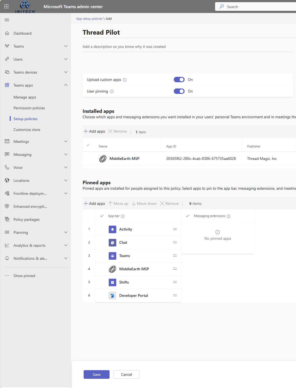Image resolution: width=296 pixels, height=388 pixels.
Task: Toggle the App bar select-all checkmark
Action: pos(102,216)
